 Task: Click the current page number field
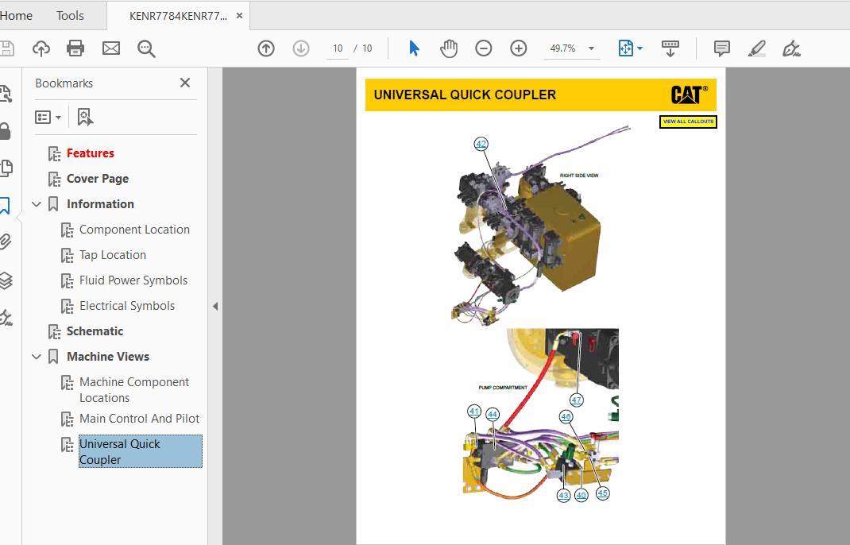tap(338, 48)
